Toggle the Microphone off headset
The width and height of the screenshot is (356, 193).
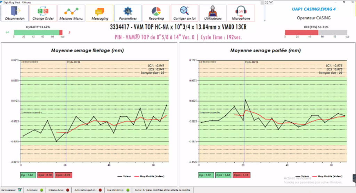241,13
